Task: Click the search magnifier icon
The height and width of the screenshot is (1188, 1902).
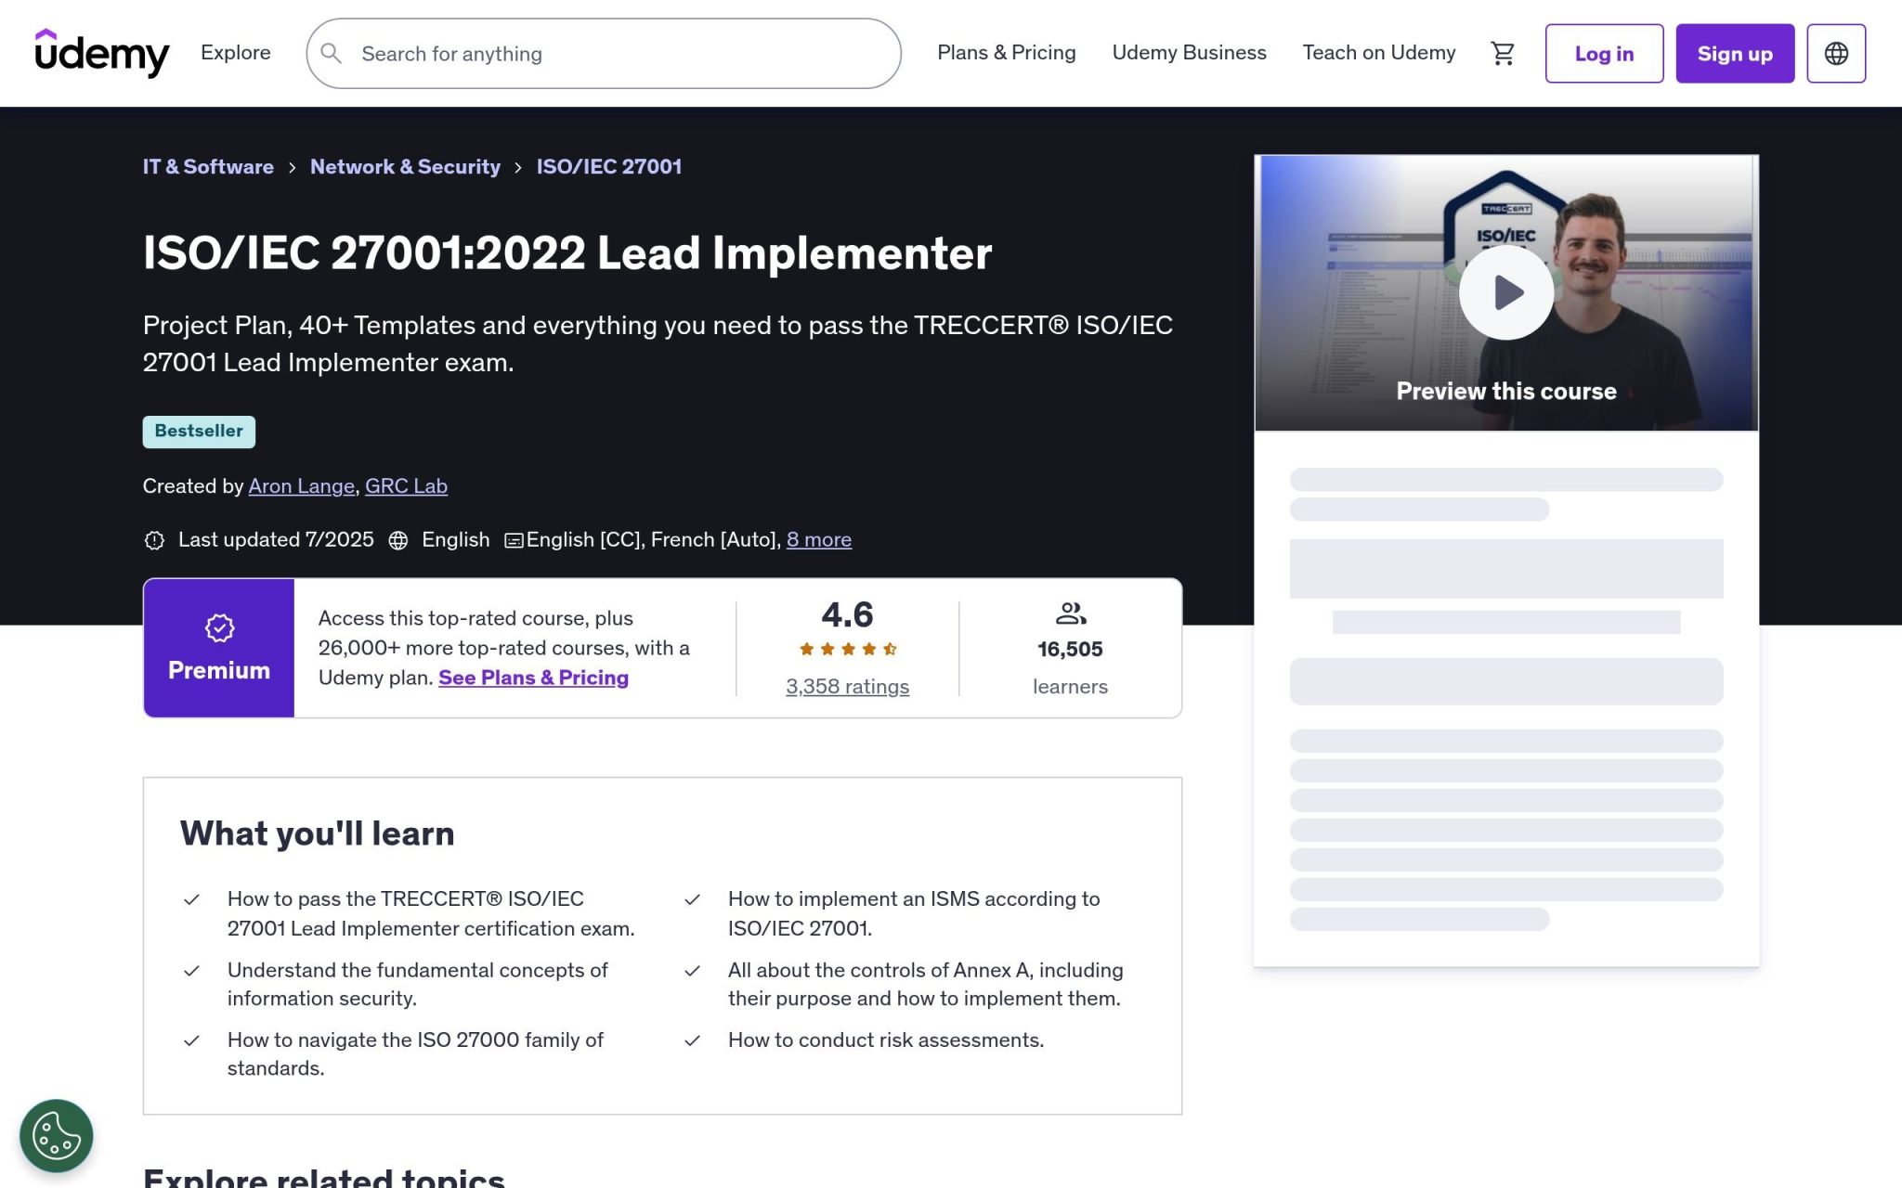Action: 331,53
